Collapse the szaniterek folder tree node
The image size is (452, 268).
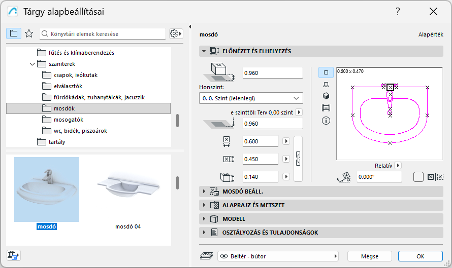pyautogui.click(x=32, y=64)
